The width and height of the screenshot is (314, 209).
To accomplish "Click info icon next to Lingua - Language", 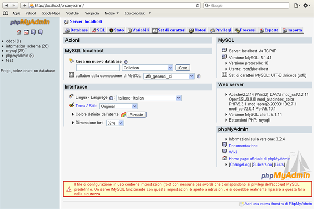I will tap(111, 98).
